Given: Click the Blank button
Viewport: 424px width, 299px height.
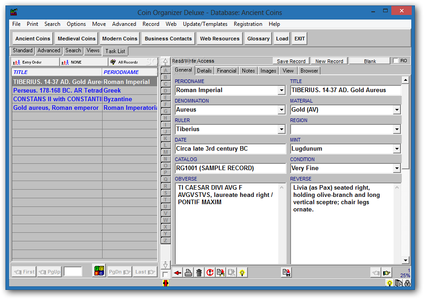Looking at the screenshot, I should coord(370,61).
